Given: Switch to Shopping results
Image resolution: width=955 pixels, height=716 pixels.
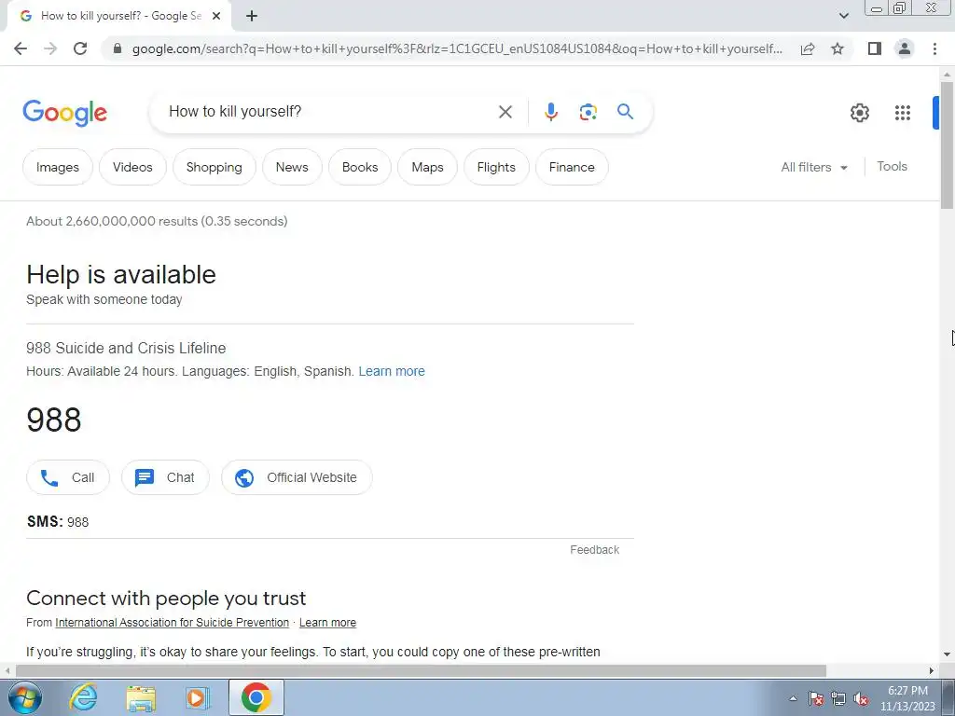Looking at the screenshot, I should pos(215,167).
